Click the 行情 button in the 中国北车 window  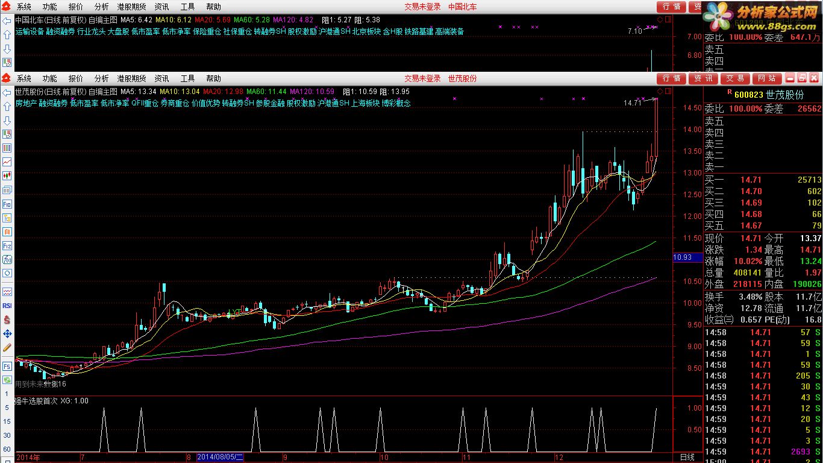(x=671, y=7)
